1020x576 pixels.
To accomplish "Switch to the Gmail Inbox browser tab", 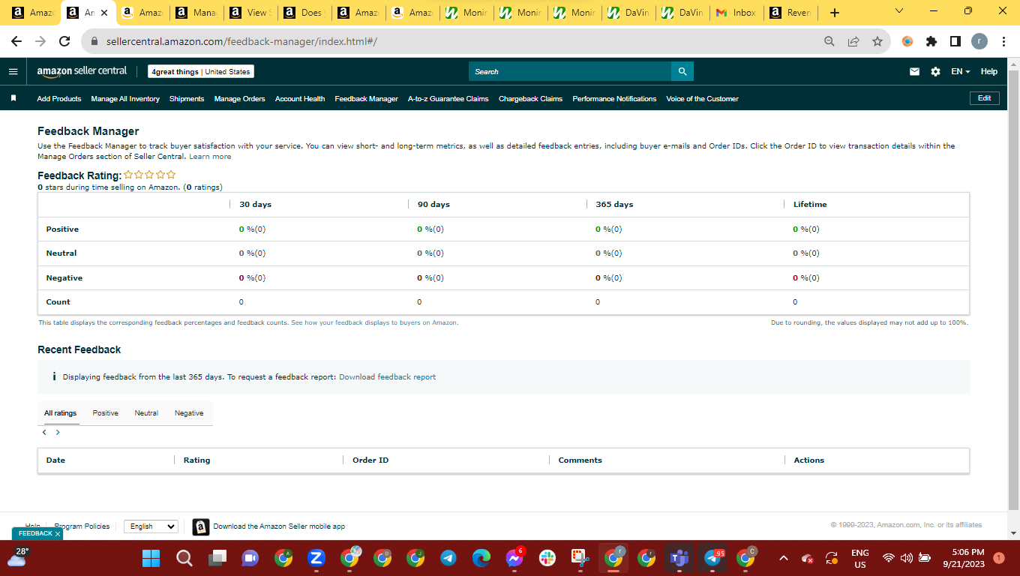I will click(x=737, y=13).
